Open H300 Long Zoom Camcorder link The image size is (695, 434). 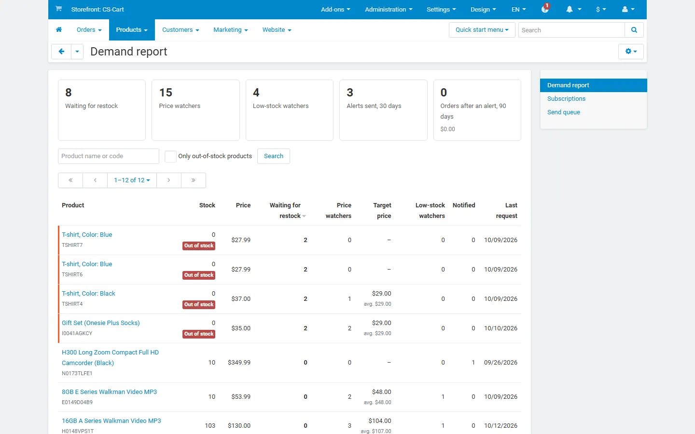(x=110, y=358)
